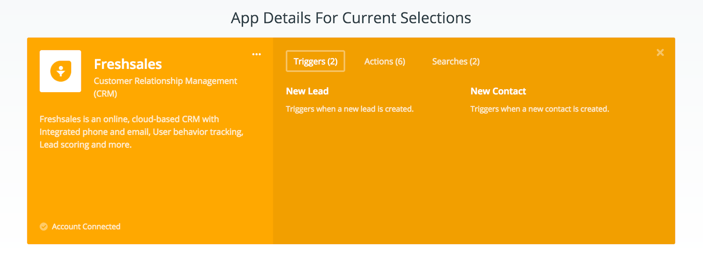Click the Customer Relationship Management category label
The image size is (703, 263).
165,81
